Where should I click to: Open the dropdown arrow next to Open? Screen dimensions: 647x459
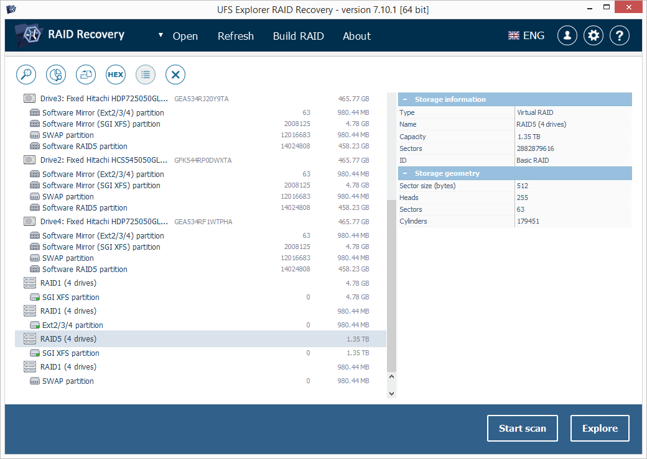[161, 35]
